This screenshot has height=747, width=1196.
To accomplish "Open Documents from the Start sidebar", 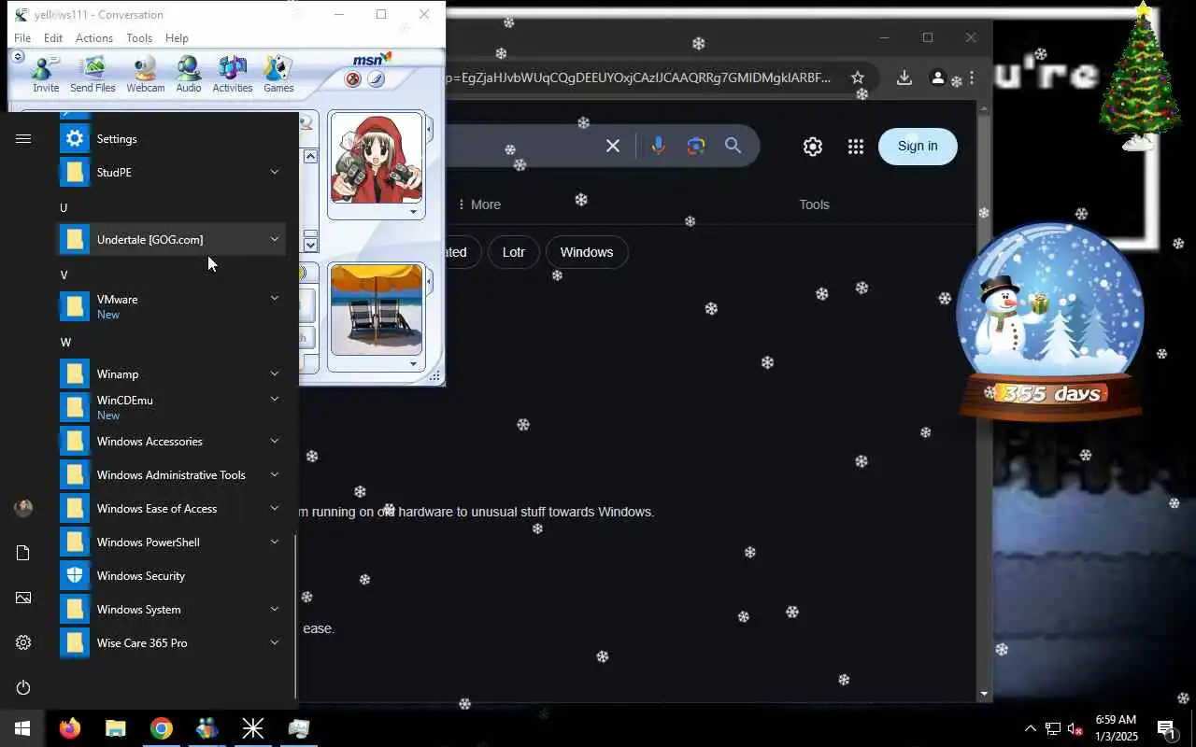I will point(23,553).
